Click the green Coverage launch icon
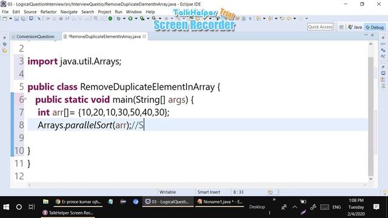388x218 pixels. click(x=110, y=19)
